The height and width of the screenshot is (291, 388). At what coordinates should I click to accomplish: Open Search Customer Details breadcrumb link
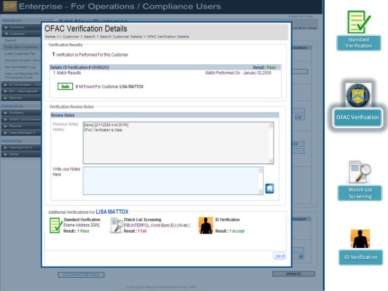(121, 36)
